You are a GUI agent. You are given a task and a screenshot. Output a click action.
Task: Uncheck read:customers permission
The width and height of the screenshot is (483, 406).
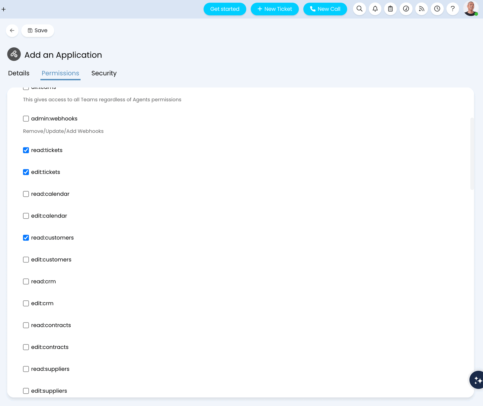tap(26, 238)
